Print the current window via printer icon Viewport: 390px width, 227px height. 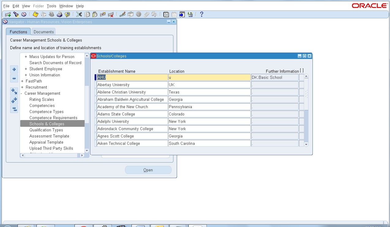tap(60, 14)
